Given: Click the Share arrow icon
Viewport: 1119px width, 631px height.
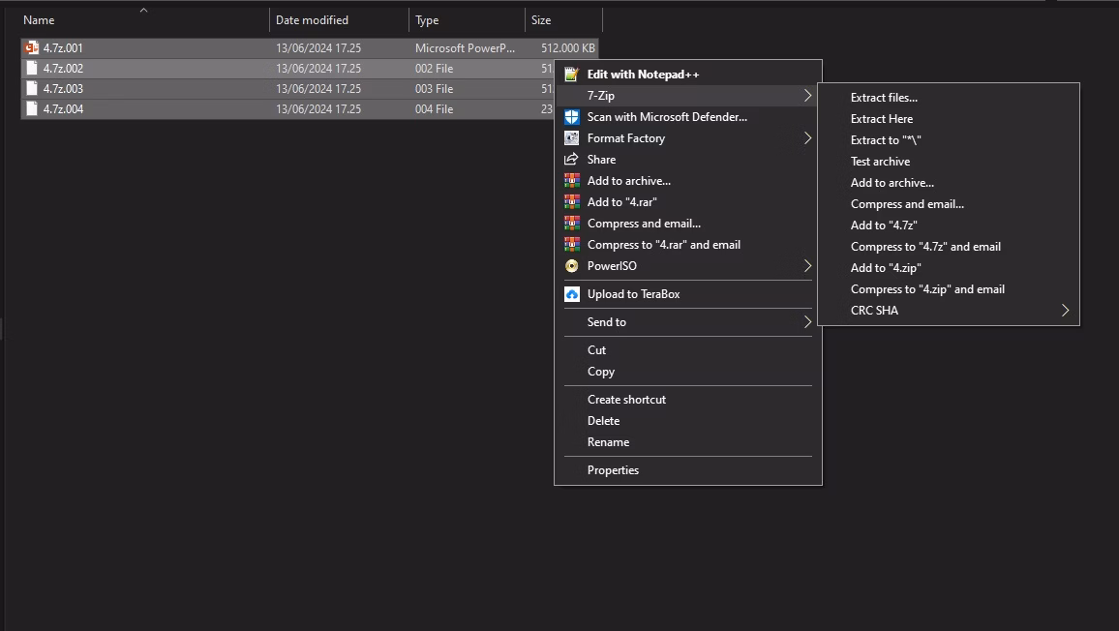Looking at the screenshot, I should point(572,159).
